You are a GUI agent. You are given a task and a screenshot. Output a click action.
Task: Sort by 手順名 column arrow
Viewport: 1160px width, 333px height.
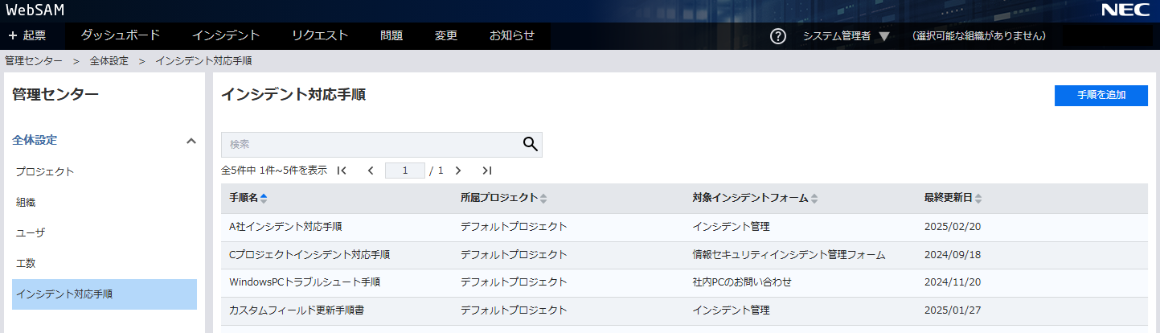coord(264,199)
